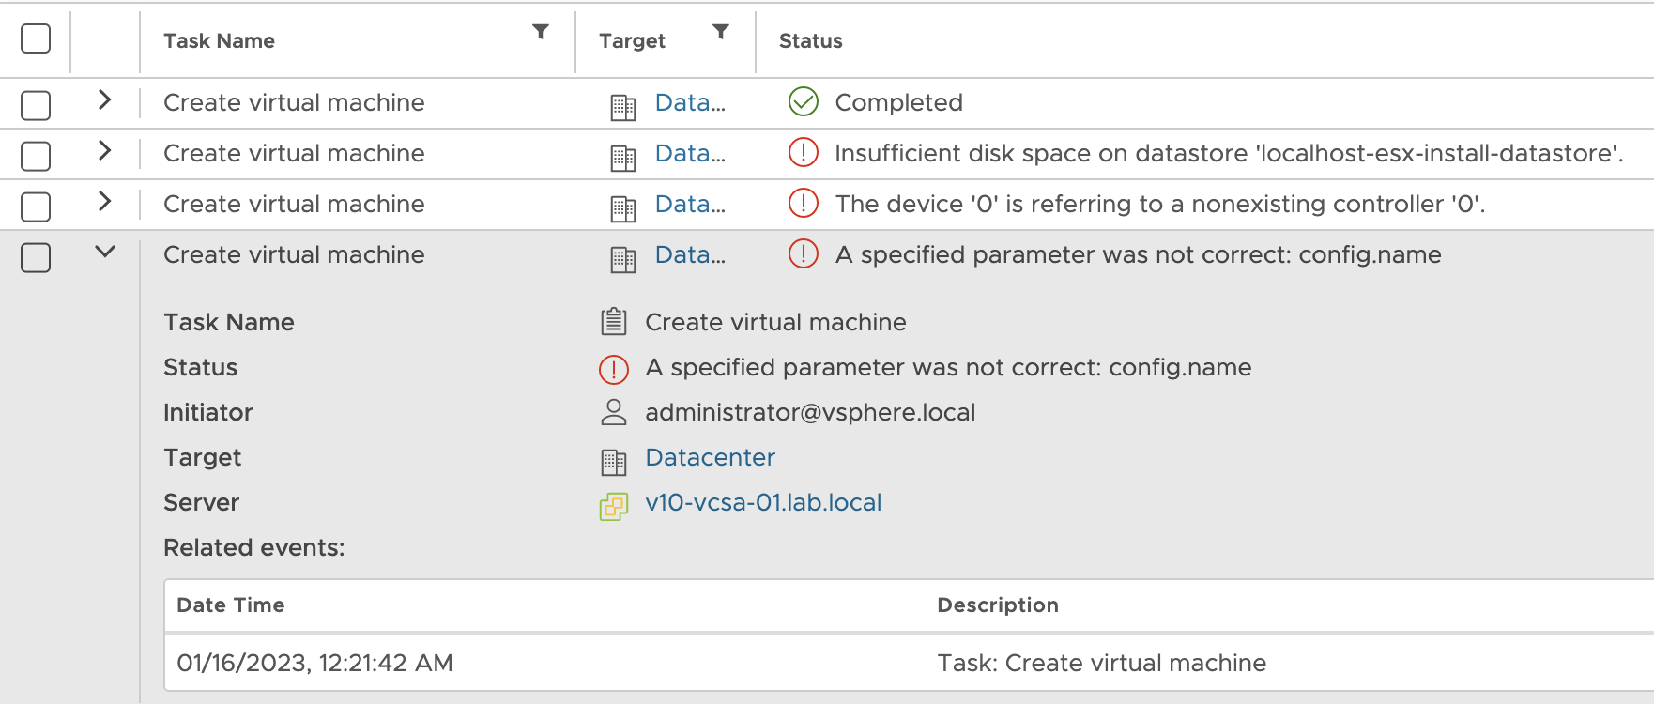Expand the nonexisting controller task row

104,202
